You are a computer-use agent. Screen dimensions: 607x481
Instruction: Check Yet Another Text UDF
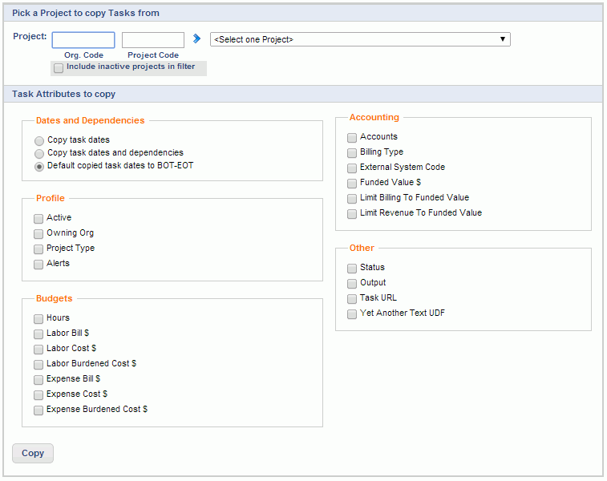(x=352, y=313)
